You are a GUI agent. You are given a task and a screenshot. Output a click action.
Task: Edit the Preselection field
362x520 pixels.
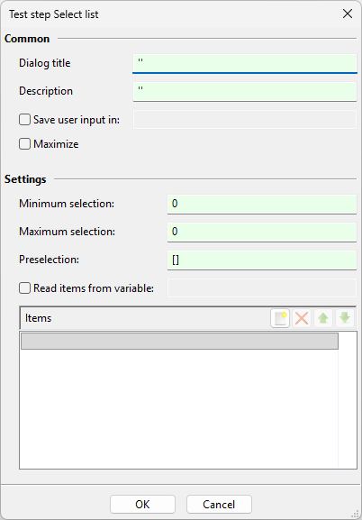(x=262, y=260)
